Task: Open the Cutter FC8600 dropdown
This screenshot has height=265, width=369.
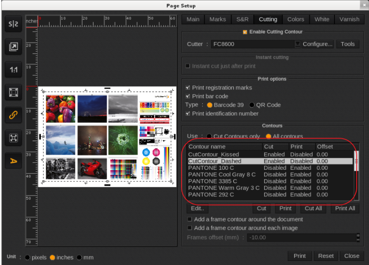Action: (297, 44)
